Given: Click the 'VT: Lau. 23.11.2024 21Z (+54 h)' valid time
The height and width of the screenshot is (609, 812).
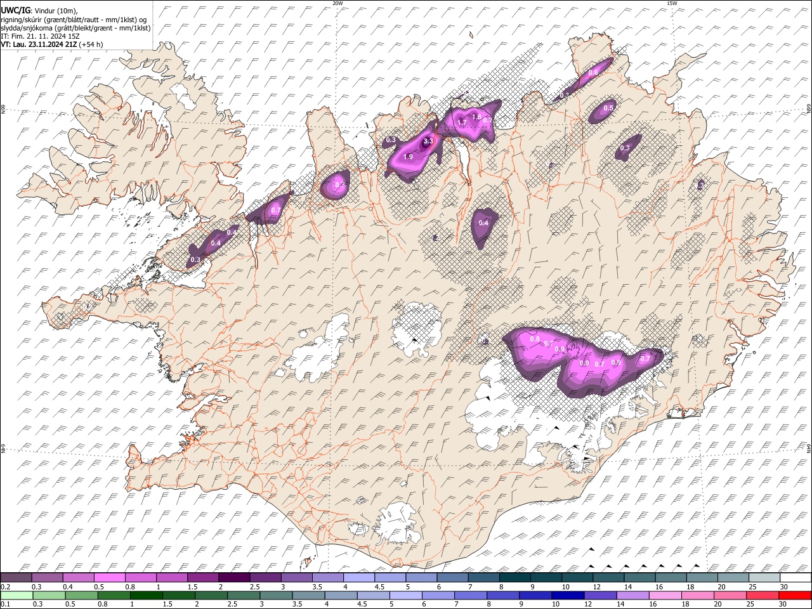Looking at the screenshot, I should 51,44.
